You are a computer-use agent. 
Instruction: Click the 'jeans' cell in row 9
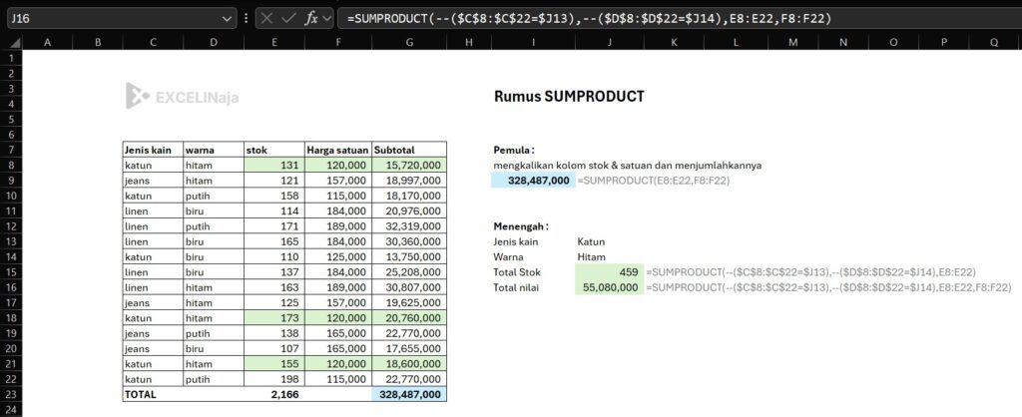click(x=153, y=181)
